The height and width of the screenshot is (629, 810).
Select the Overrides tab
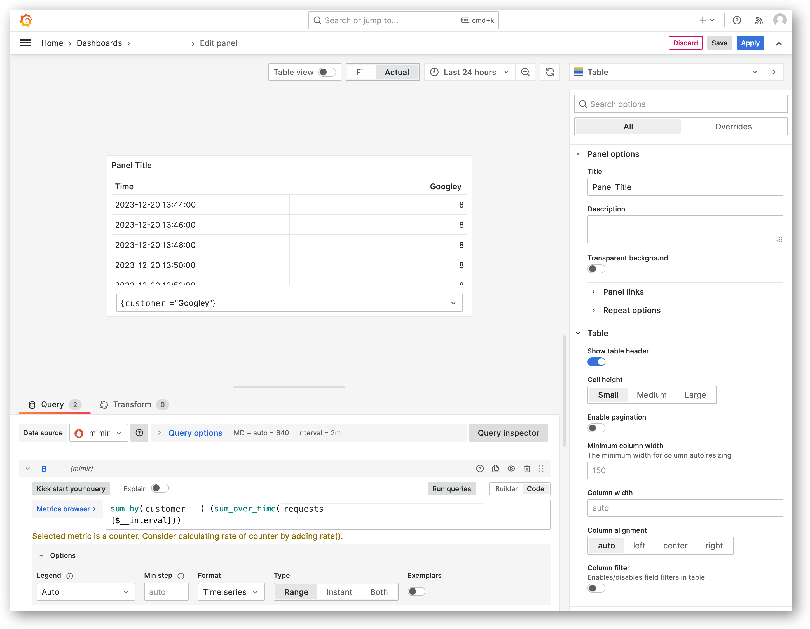pos(733,127)
